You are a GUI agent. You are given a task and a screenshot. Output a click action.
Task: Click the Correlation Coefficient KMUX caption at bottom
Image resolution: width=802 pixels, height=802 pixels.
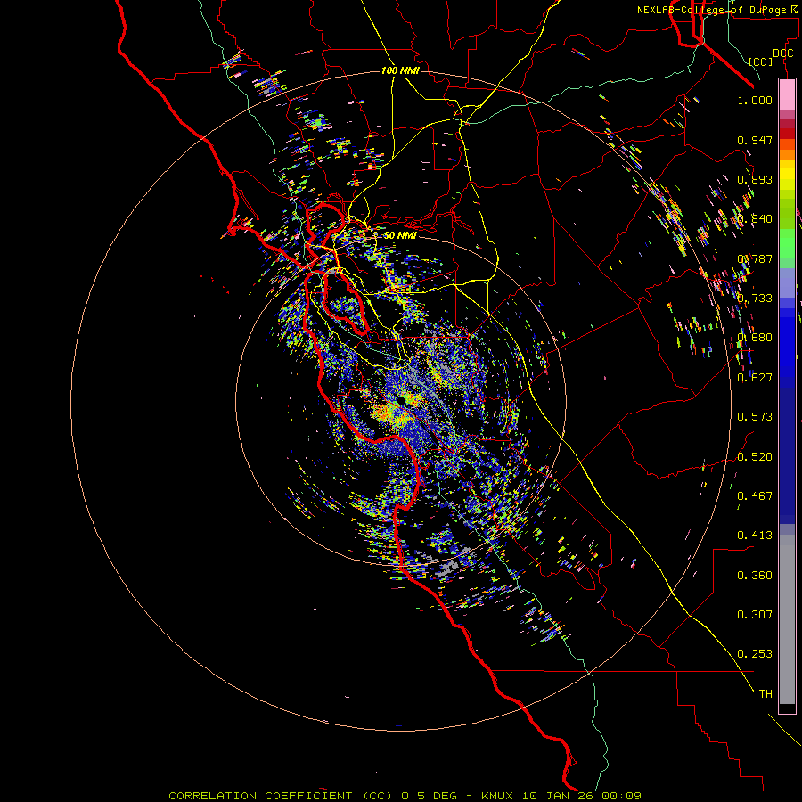[405, 796]
